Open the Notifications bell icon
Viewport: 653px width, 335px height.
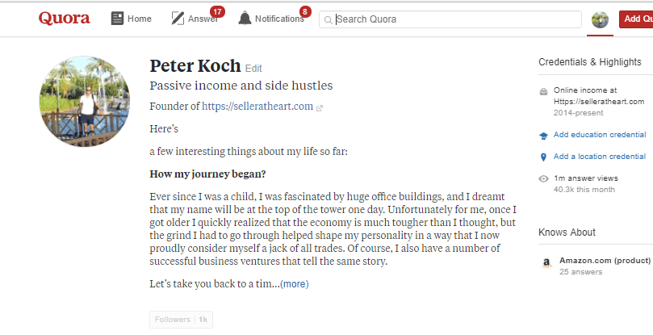click(x=245, y=19)
